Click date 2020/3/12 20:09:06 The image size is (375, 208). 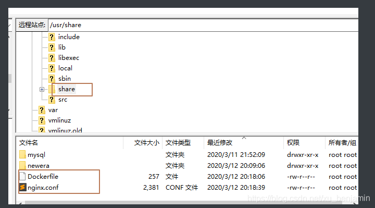pyautogui.click(x=236, y=166)
